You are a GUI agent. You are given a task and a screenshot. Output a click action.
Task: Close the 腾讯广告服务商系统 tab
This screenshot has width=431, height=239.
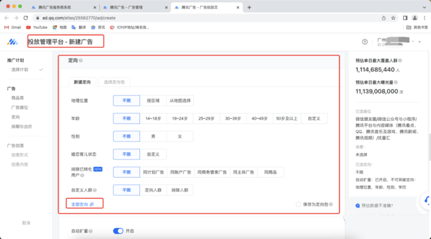click(x=95, y=8)
